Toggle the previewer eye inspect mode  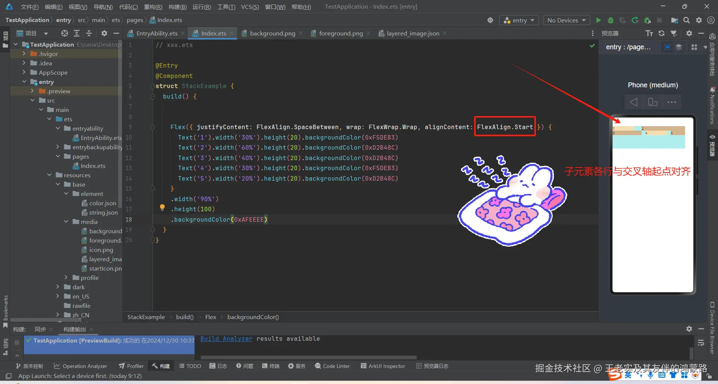click(x=667, y=47)
